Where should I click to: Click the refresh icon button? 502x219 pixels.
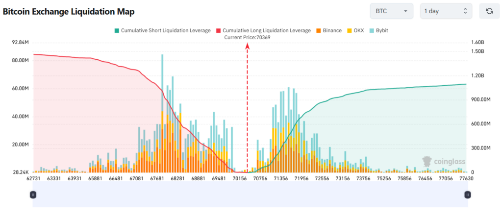[x=489, y=11]
